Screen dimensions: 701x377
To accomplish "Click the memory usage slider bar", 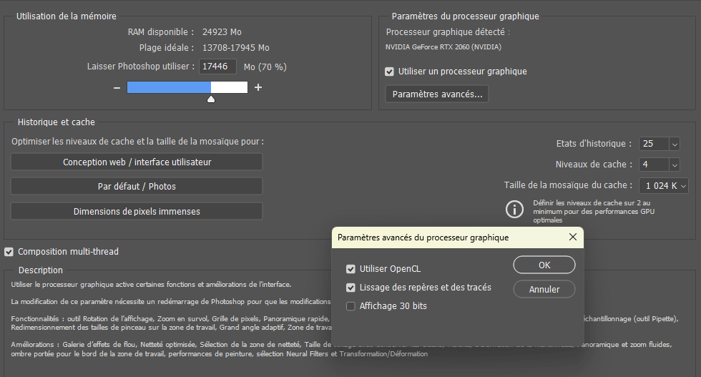I will tap(187, 87).
